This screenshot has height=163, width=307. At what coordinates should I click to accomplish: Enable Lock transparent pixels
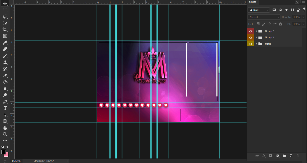tap(258, 24)
